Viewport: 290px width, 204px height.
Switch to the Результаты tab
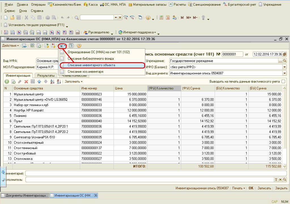46,76
